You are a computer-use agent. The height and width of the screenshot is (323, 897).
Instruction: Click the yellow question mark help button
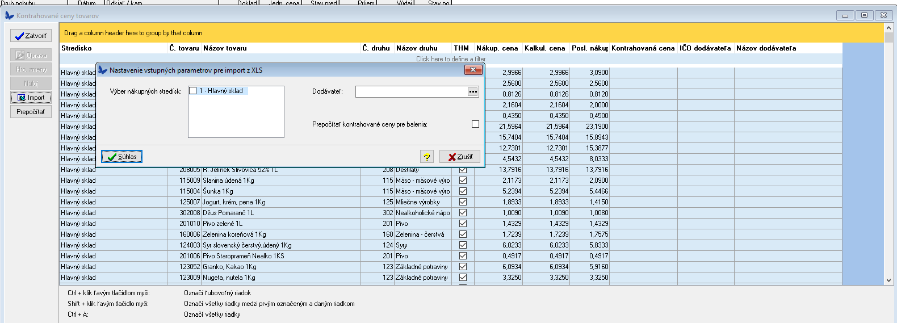click(427, 157)
